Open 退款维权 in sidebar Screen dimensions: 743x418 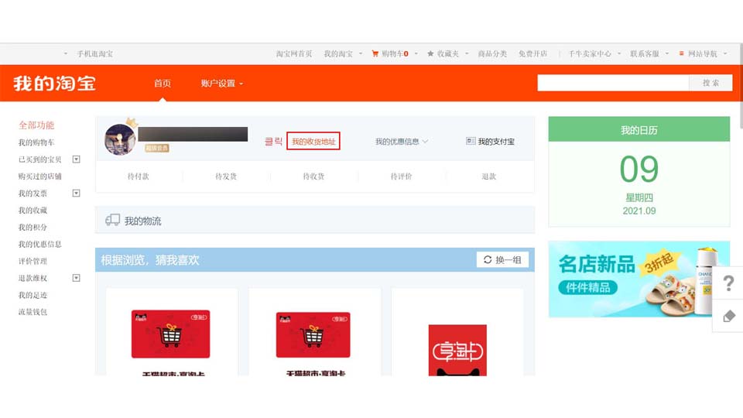[33, 278]
